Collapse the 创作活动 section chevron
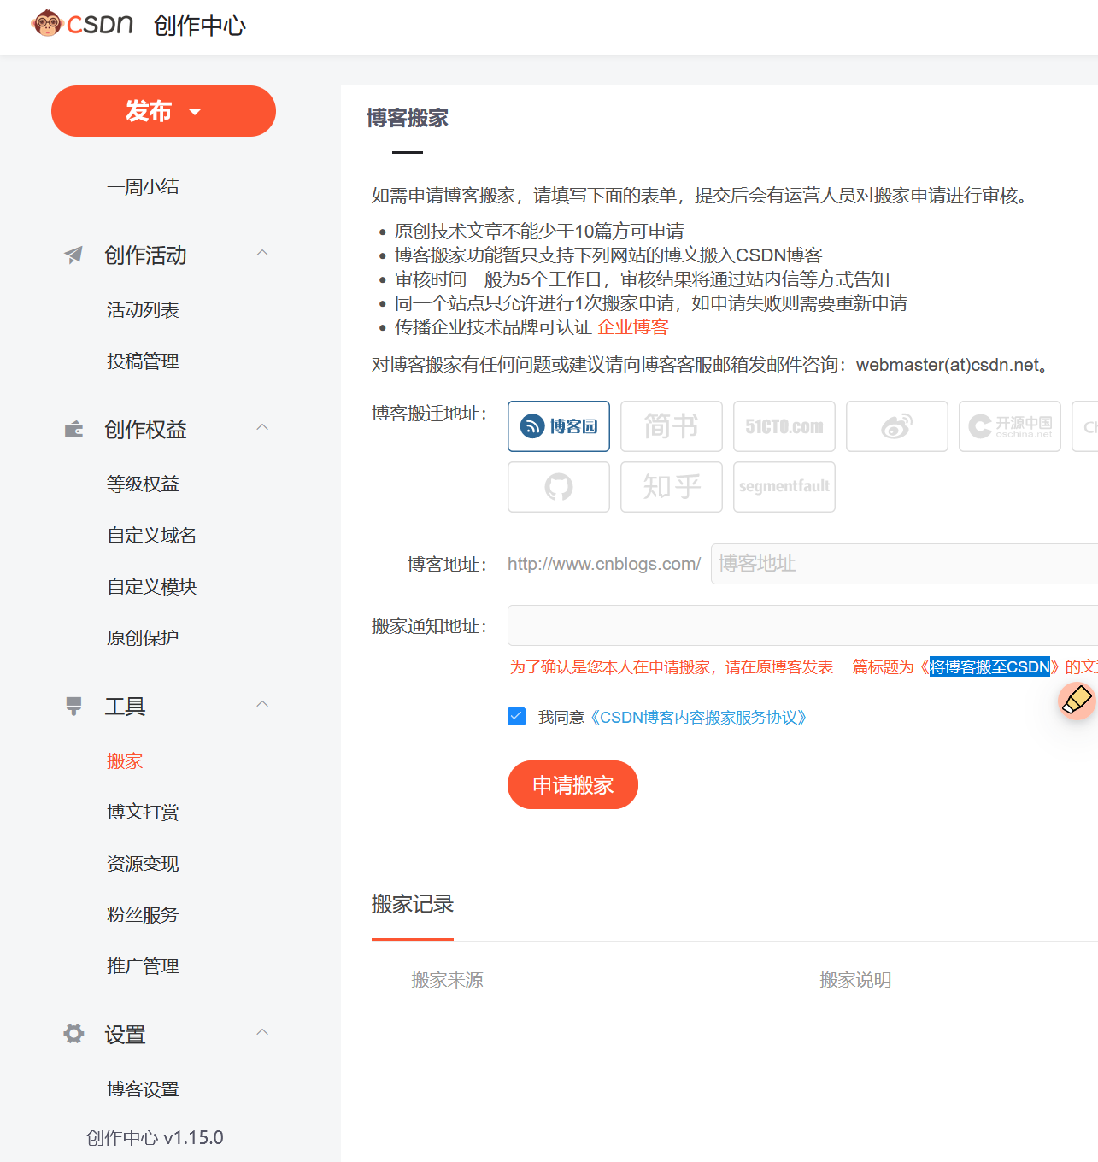Viewport: 1098px width, 1162px height. click(263, 253)
